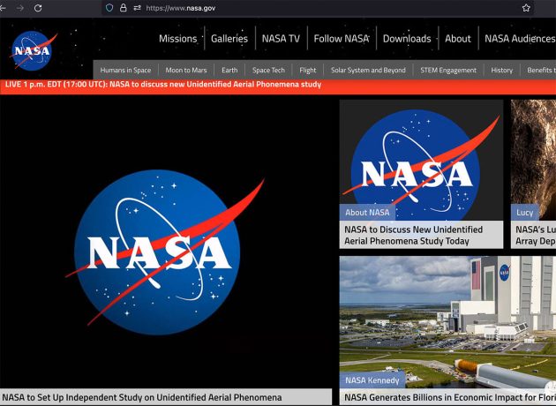Click the forward navigation arrow

click(x=20, y=8)
